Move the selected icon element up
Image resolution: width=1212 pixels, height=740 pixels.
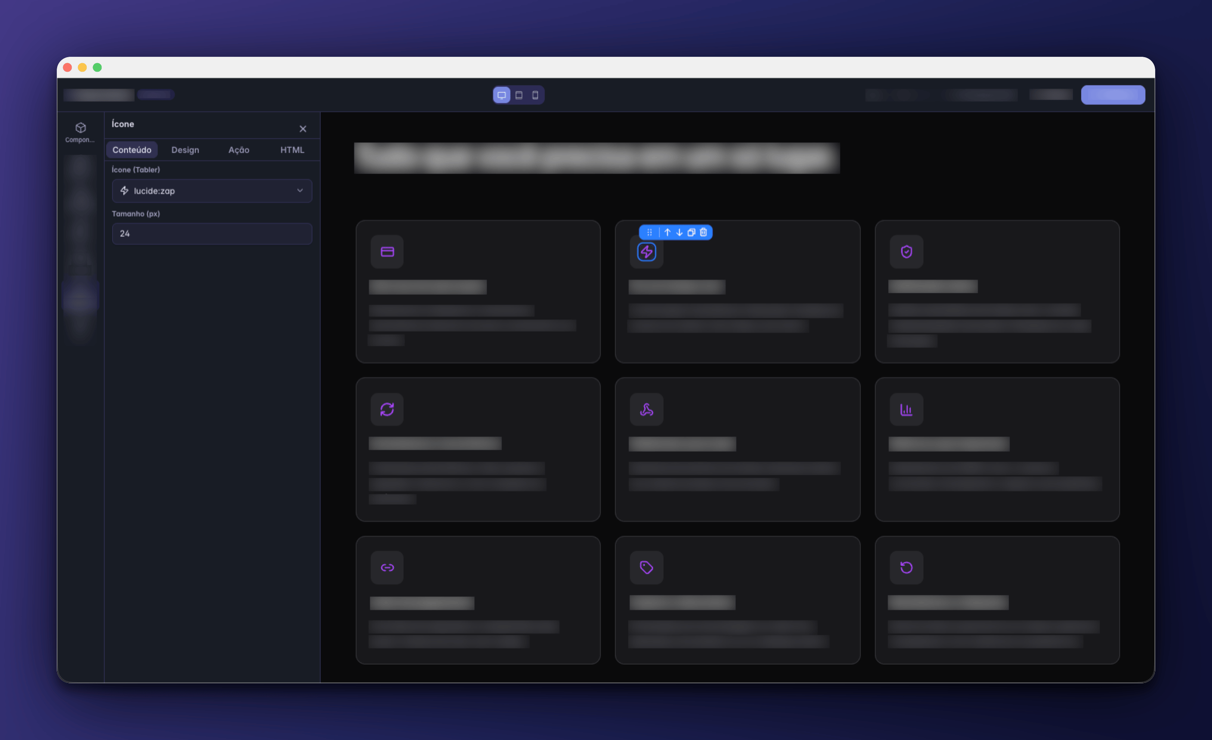[667, 232]
